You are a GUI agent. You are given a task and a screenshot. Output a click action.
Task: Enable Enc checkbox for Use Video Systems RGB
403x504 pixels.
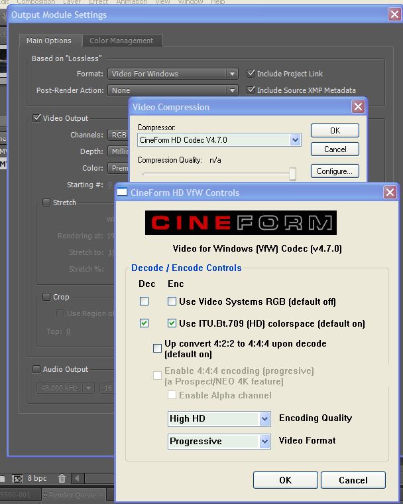point(172,301)
